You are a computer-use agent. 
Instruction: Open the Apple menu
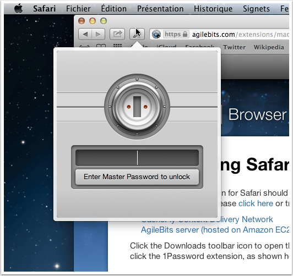19,9
